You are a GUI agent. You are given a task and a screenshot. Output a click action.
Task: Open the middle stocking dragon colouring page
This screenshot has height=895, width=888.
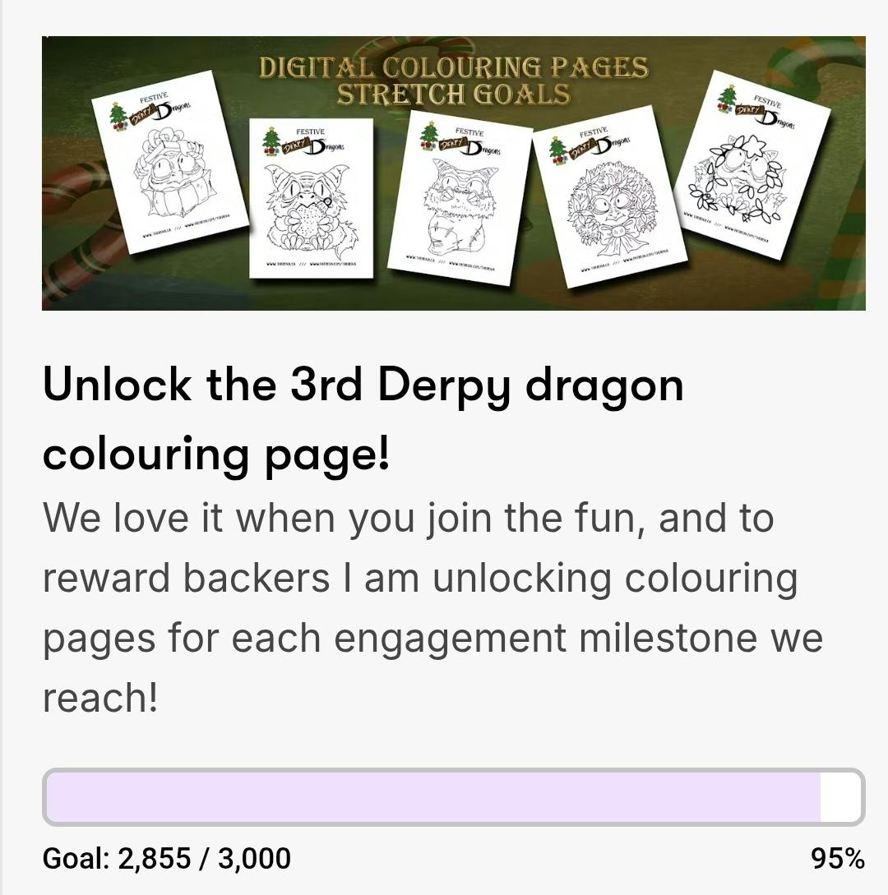point(460,198)
